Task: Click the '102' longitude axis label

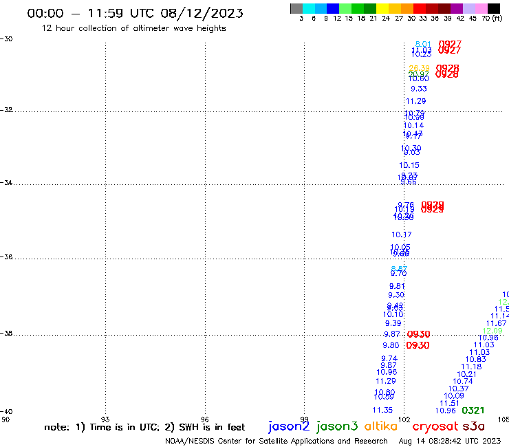Action: 404,419
